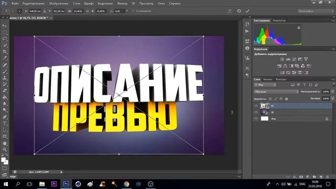Switch to the Контуры tab
336x189 pixels.
click(x=281, y=79)
